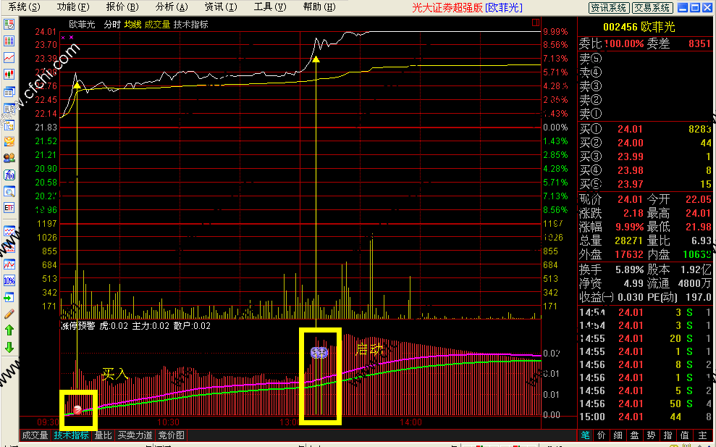716x447 pixels.
Task: Click the f(x) formula icon
Action: 9,175
